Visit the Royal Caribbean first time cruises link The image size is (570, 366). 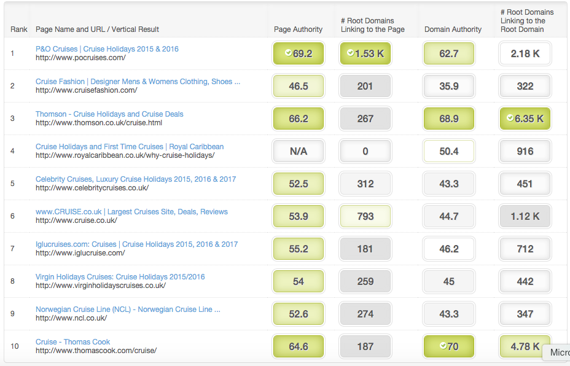tap(130, 147)
